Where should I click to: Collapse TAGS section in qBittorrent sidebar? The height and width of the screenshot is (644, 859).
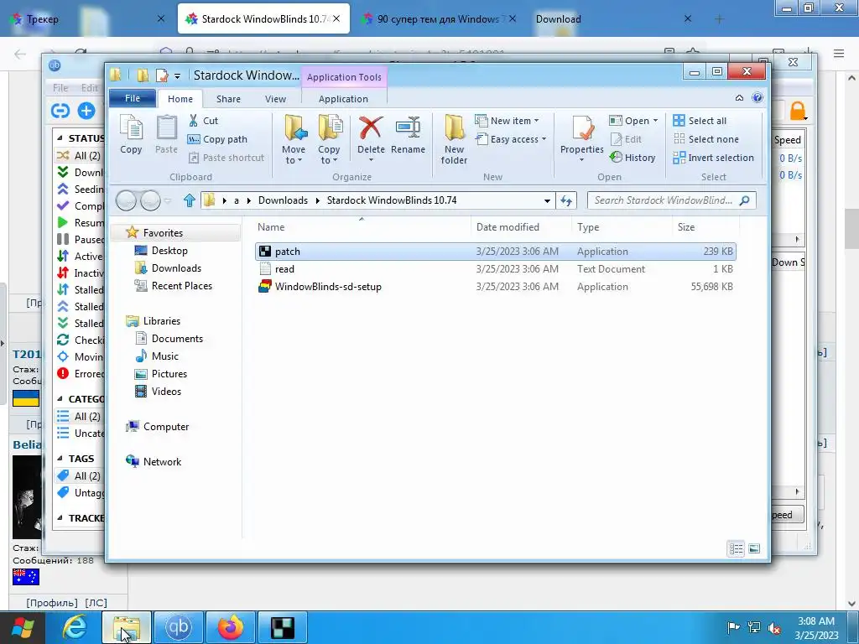pyautogui.click(x=60, y=459)
